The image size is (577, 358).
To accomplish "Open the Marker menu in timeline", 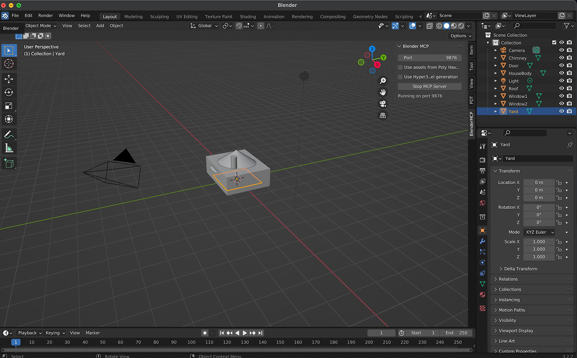I will 92,333.
